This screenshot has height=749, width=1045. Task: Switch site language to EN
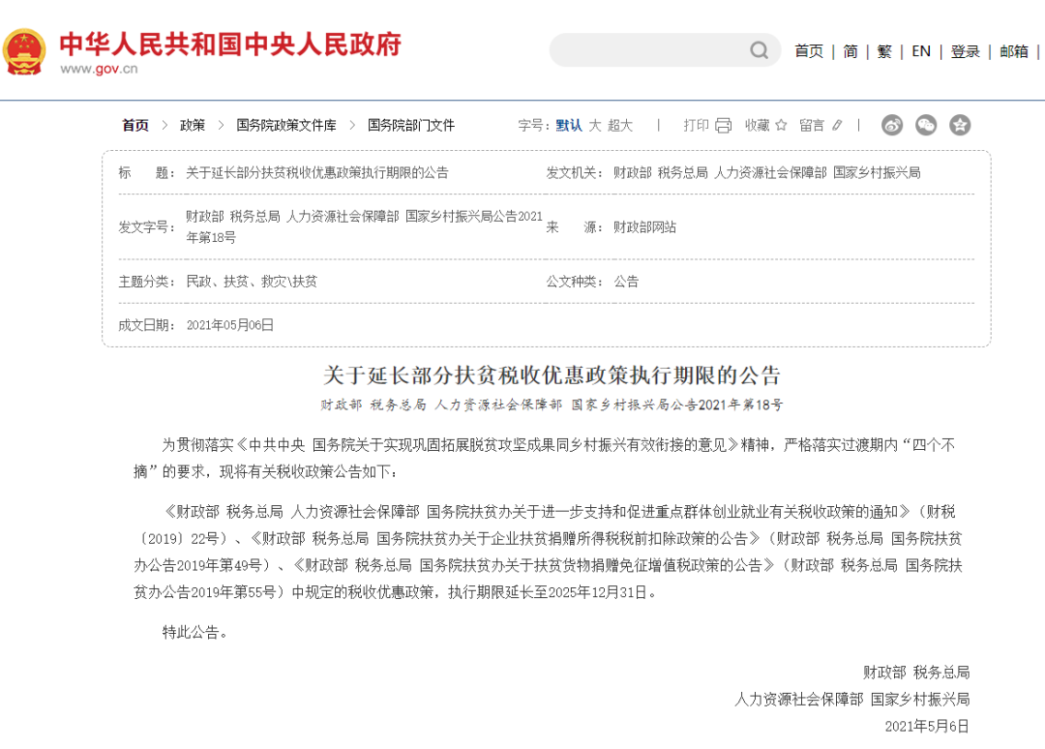click(x=921, y=51)
